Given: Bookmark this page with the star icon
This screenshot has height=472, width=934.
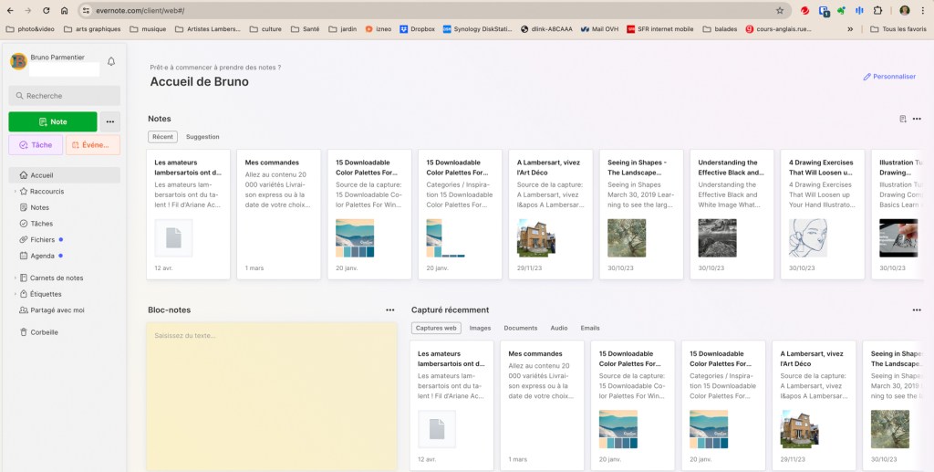Looking at the screenshot, I should [x=780, y=11].
